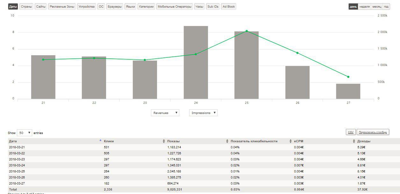Open the Revenues metric dropdown
Viewport: 400px width, 194px height.
click(x=165, y=113)
